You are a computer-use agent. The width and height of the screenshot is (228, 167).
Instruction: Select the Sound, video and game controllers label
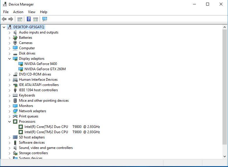coord(46,148)
